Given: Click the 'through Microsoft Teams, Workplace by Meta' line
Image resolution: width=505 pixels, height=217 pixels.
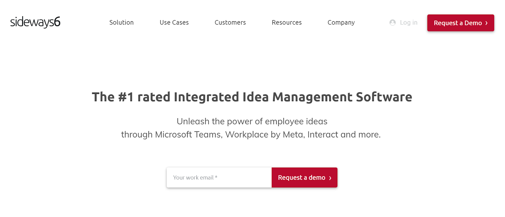Looking at the screenshot, I should (x=251, y=135).
